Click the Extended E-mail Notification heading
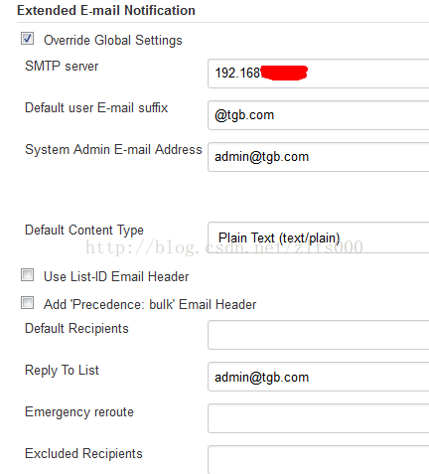429x474 pixels. click(x=106, y=11)
